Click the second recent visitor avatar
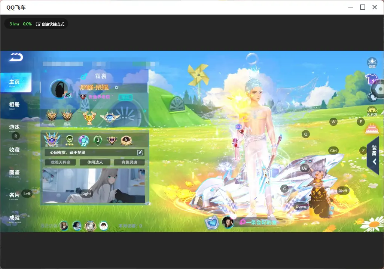 77,226
